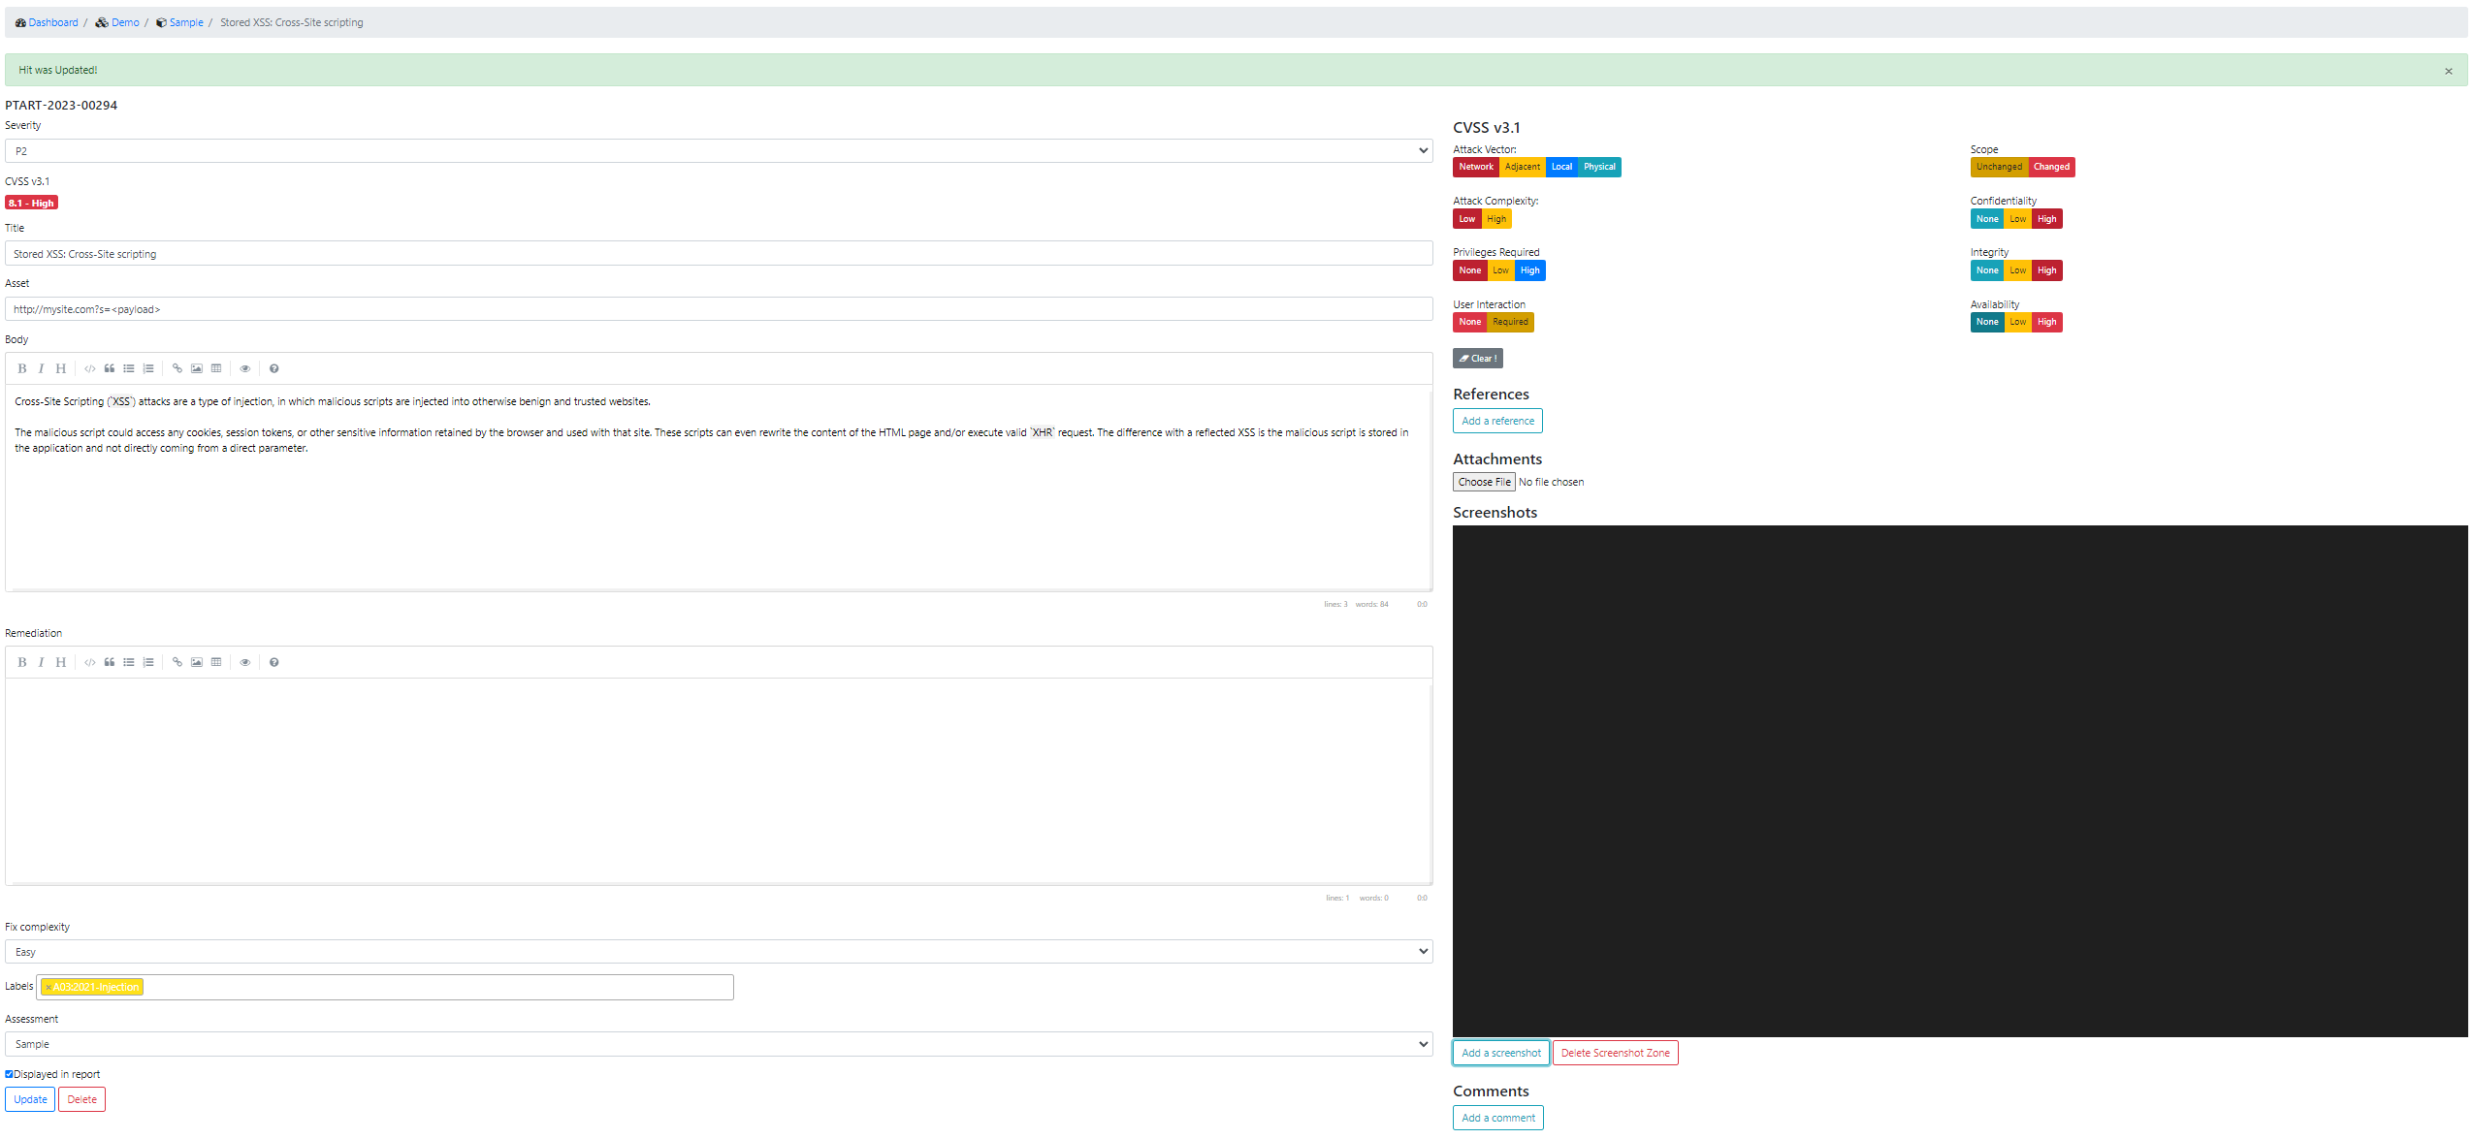
Task: Add numbered list in Remediation editor
Action: coord(148,662)
